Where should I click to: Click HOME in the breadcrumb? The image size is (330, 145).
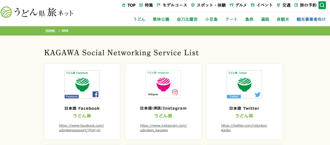(50, 31)
